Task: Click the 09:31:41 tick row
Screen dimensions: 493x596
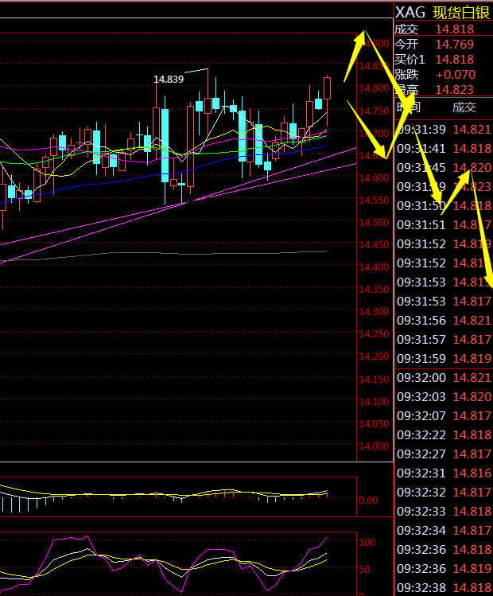Action: (444, 149)
